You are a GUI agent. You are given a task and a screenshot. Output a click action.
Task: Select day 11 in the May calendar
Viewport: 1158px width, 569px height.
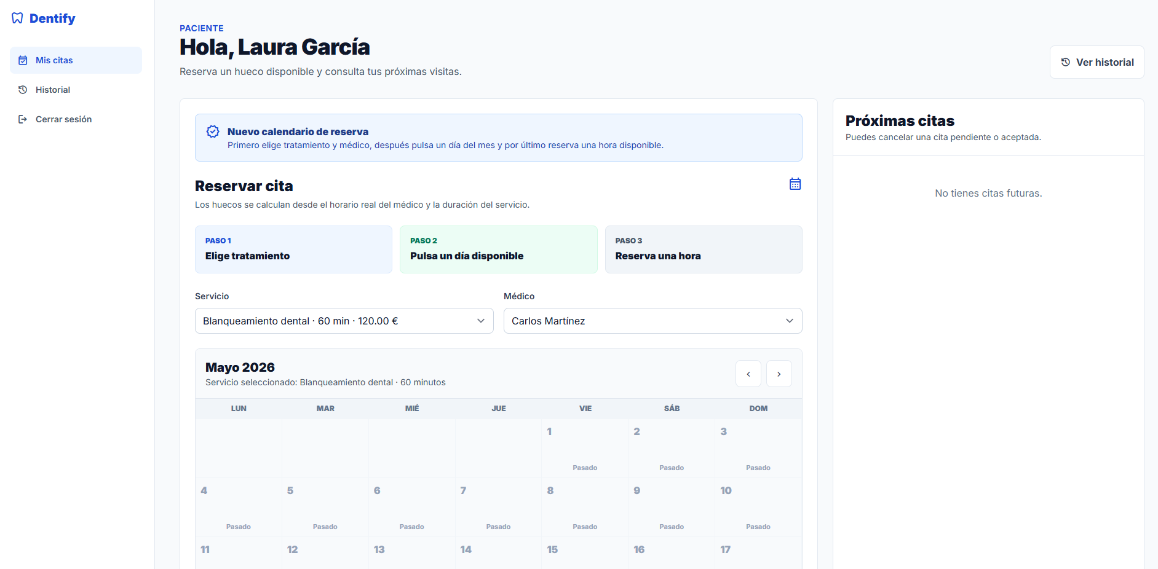tap(239, 553)
